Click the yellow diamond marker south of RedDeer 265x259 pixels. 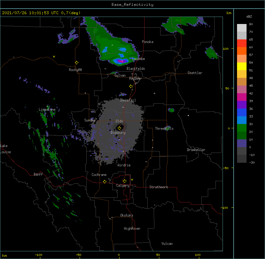click(x=131, y=86)
